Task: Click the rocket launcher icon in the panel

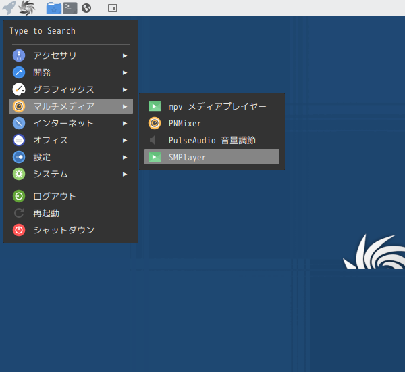Action: (x=9, y=8)
